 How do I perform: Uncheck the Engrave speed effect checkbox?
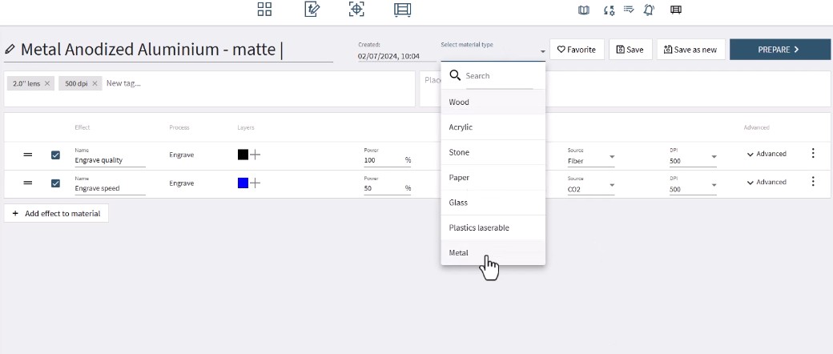tap(55, 183)
